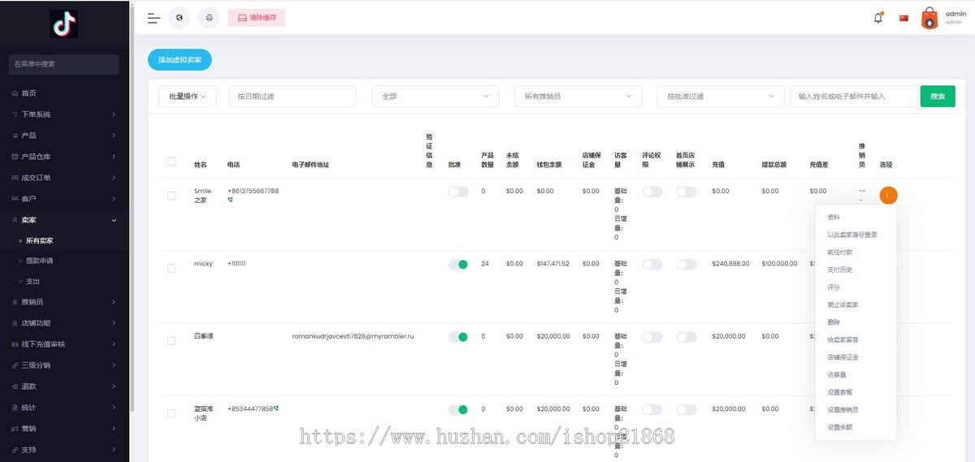Click green phone icon next to +85344477858

click(x=276, y=408)
